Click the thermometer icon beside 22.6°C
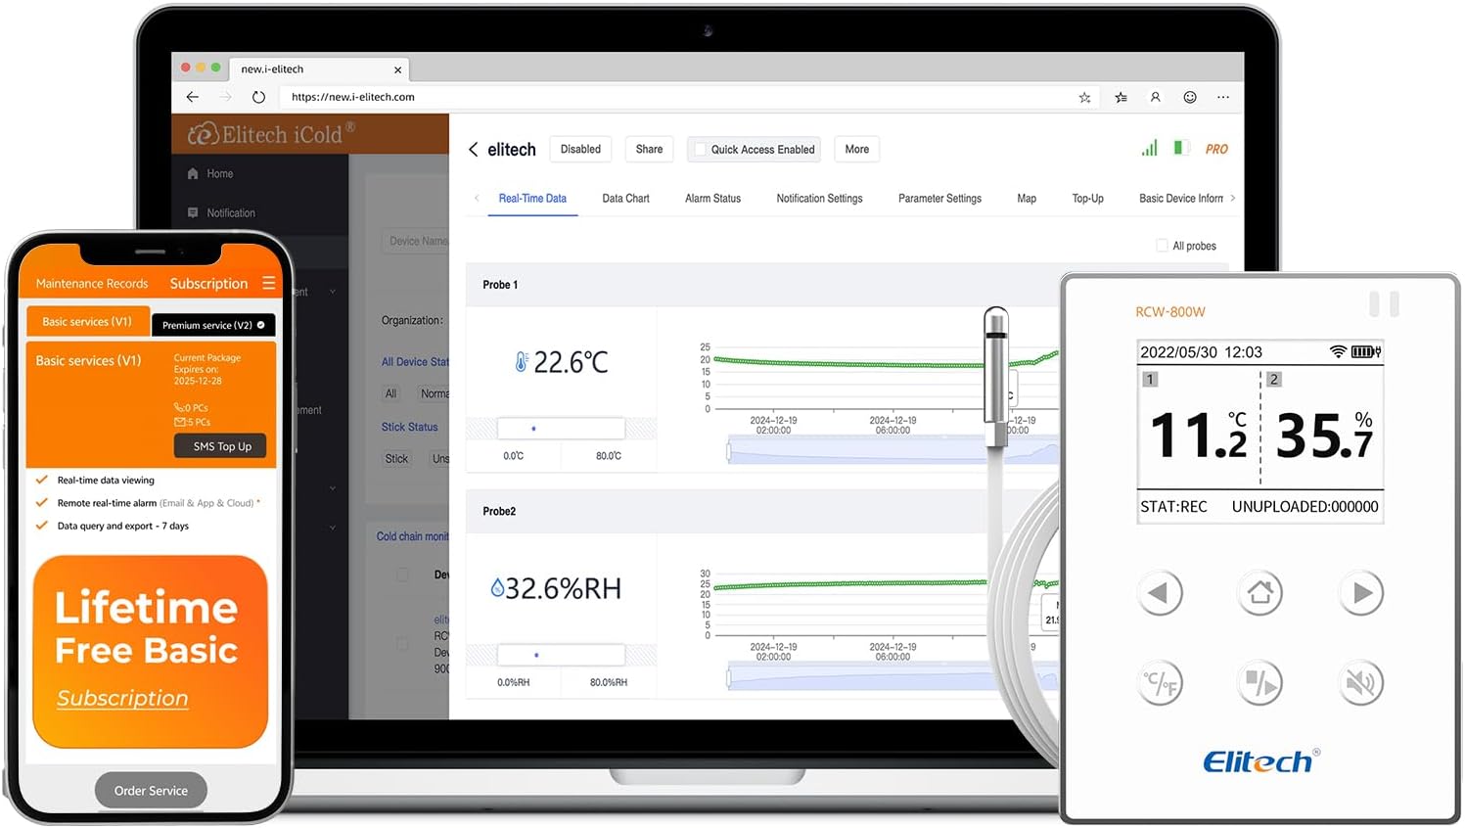Image resolution: width=1465 pixels, height=828 pixels. point(522,362)
